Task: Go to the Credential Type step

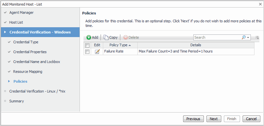Action: pos(26,42)
